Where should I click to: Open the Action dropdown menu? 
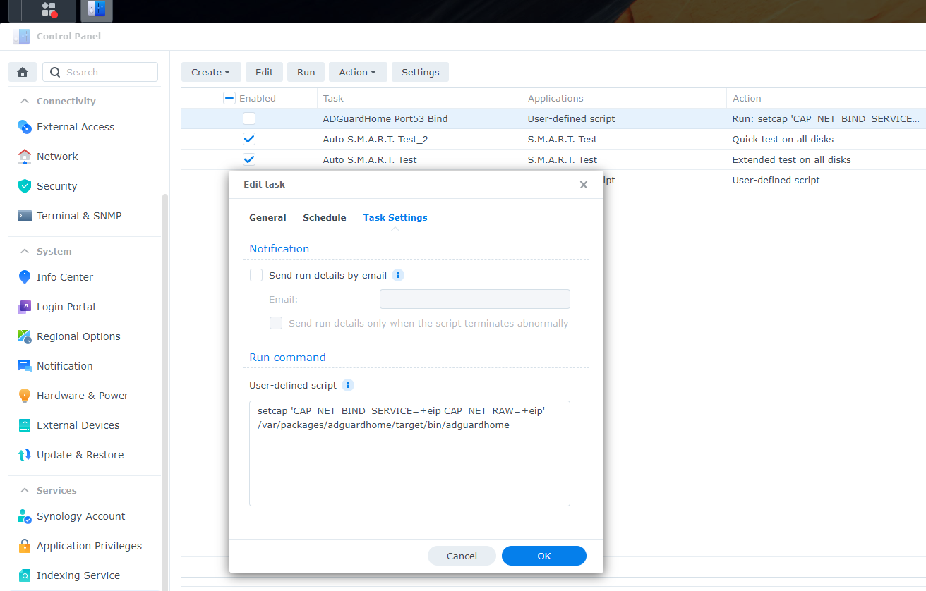pyautogui.click(x=358, y=72)
